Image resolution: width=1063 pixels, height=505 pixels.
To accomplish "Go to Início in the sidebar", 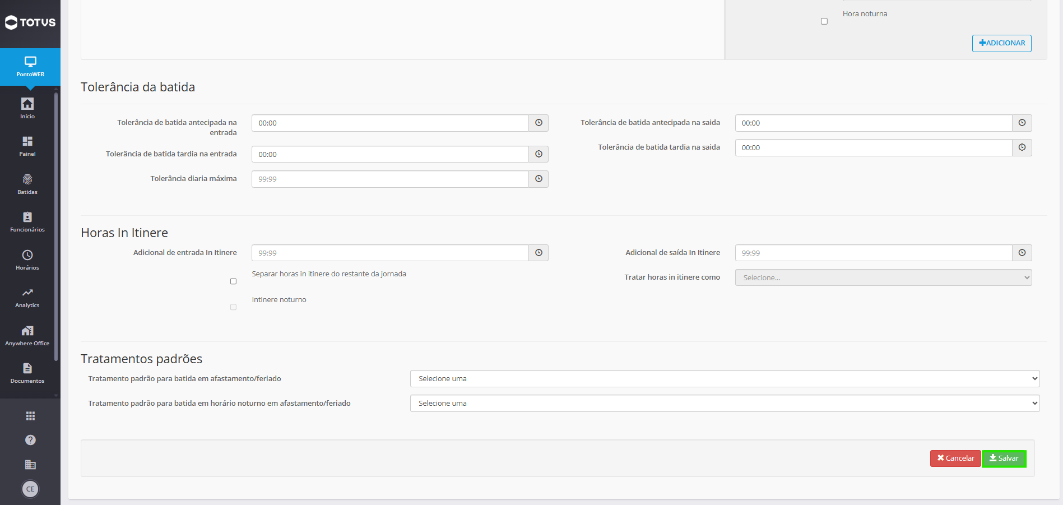I will pos(27,108).
